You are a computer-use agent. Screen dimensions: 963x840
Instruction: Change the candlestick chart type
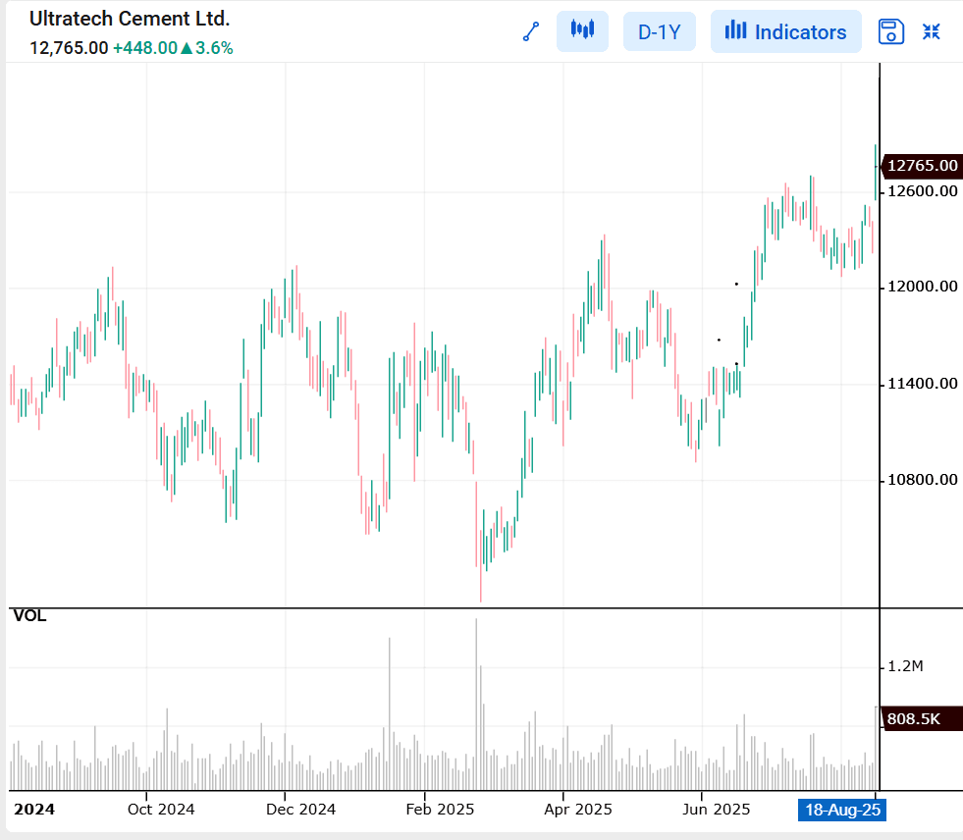(x=582, y=30)
